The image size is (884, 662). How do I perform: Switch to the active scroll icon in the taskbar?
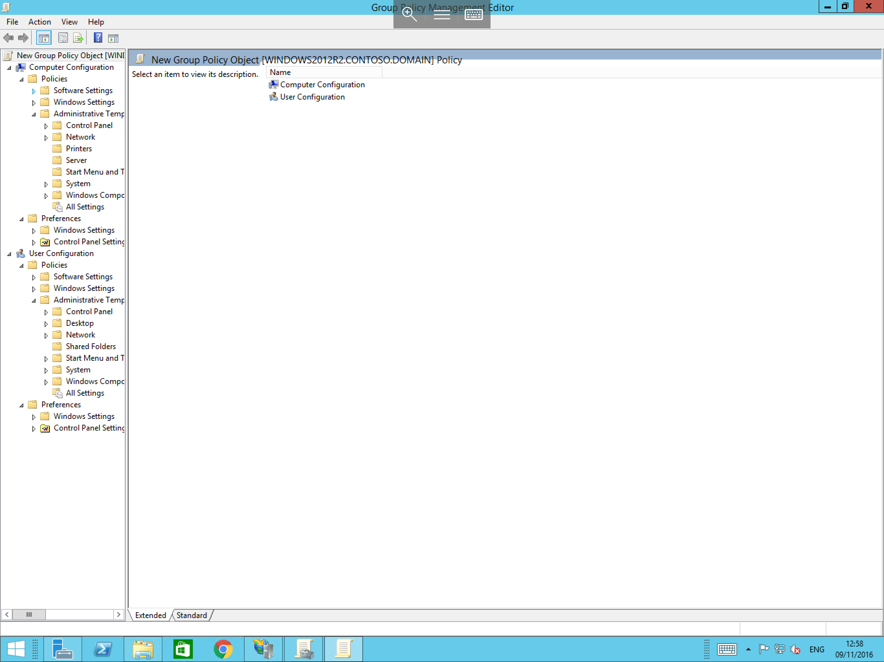click(x=344, y=649)
